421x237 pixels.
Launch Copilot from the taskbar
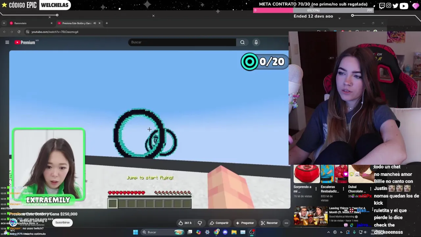point(198,232)
